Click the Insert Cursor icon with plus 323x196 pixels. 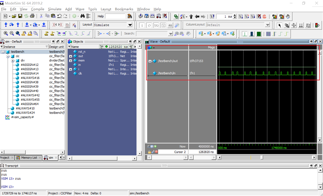(x=47, y=33)
